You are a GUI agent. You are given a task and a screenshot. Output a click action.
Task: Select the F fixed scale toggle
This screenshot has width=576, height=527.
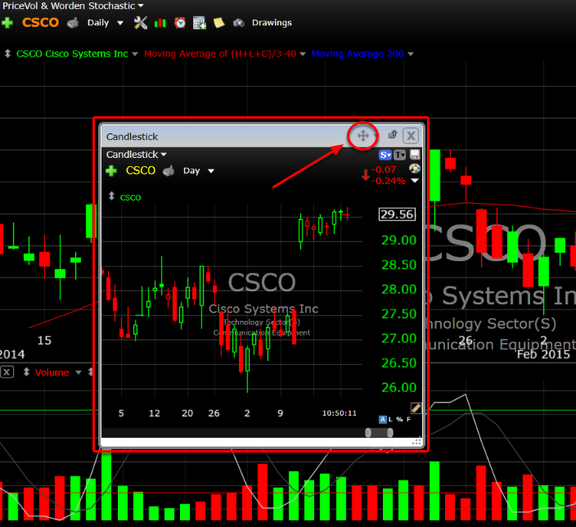point(408,419)
